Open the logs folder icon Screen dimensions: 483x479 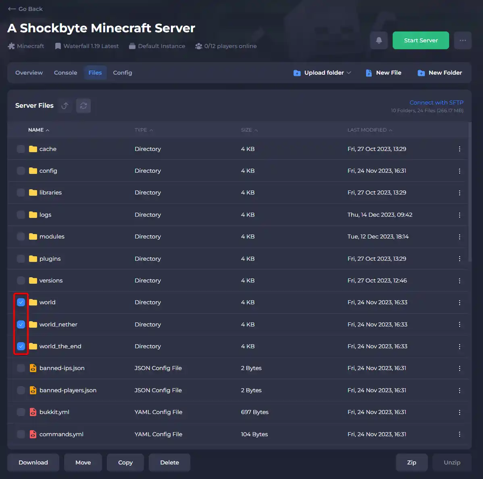coord(33,215)
